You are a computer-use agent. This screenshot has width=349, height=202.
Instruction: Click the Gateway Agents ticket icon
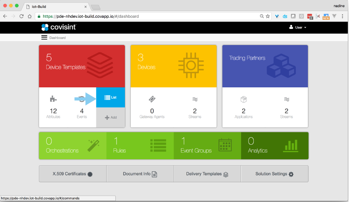click(152, 99)
